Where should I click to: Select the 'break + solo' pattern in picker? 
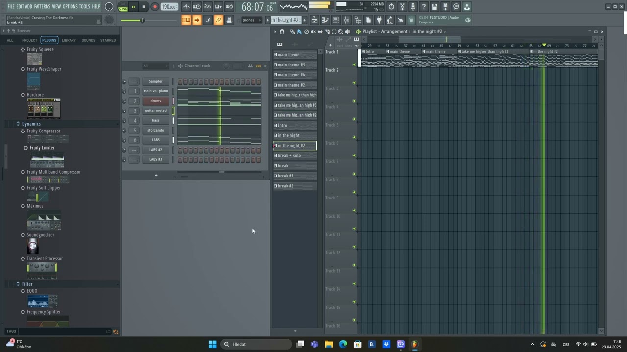[295, 155]
